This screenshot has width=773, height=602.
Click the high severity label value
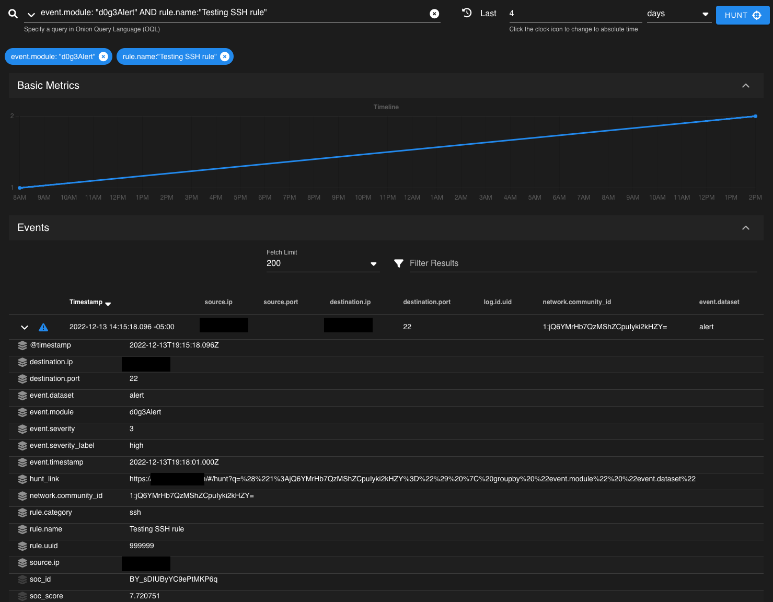136,445
